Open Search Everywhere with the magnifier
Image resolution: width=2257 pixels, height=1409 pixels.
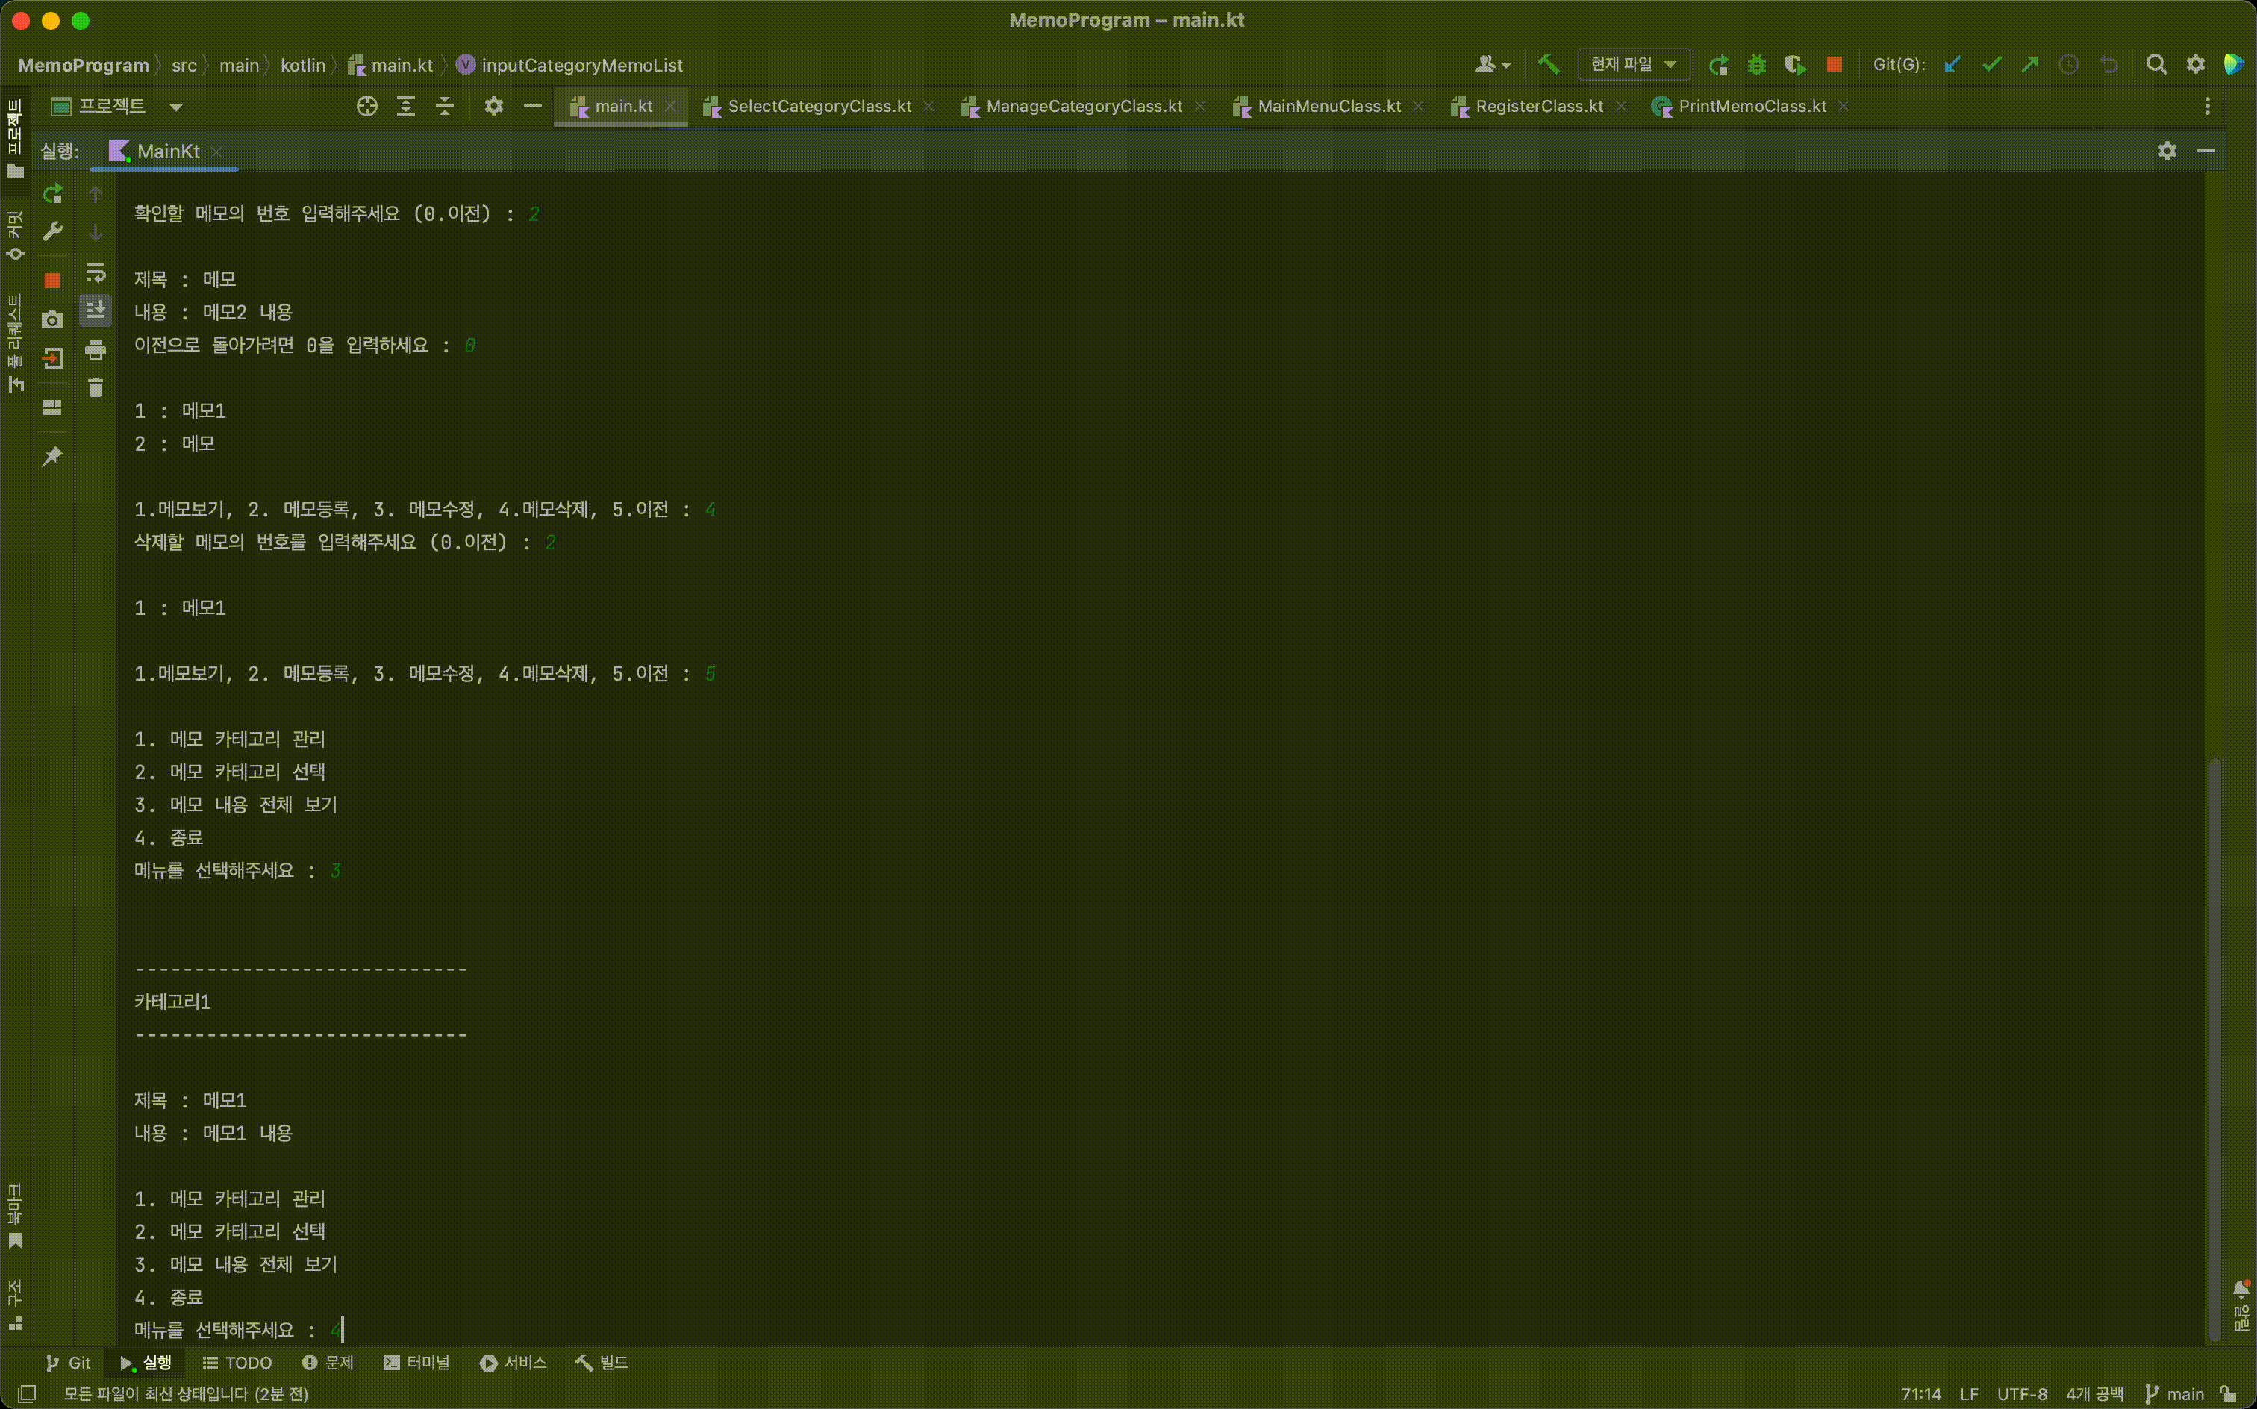click(x=2157, y=63)
